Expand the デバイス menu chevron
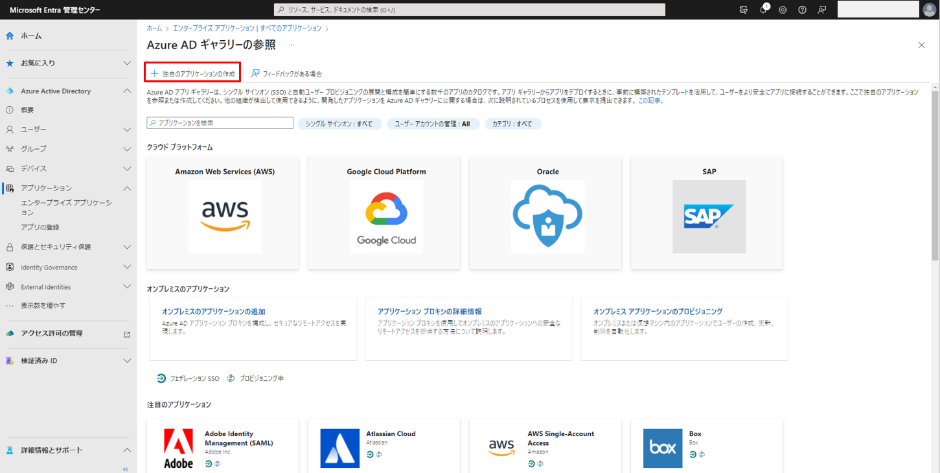 click(x=127, y=168)
